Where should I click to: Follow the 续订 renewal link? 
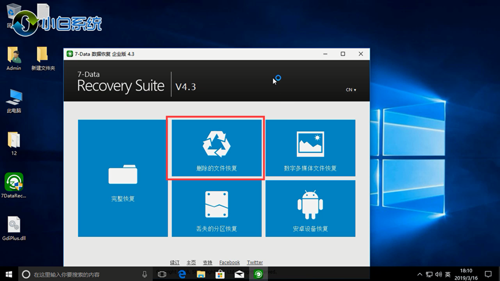click(175, 263)
